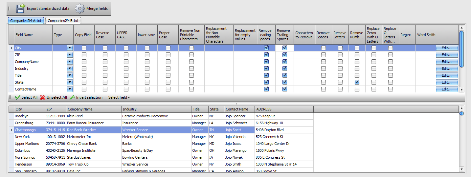Image resolution: width=471 pixels, height=177 pixels.
Task: Open Type dropdown for Industry field
Action: (x=70, y=69)
